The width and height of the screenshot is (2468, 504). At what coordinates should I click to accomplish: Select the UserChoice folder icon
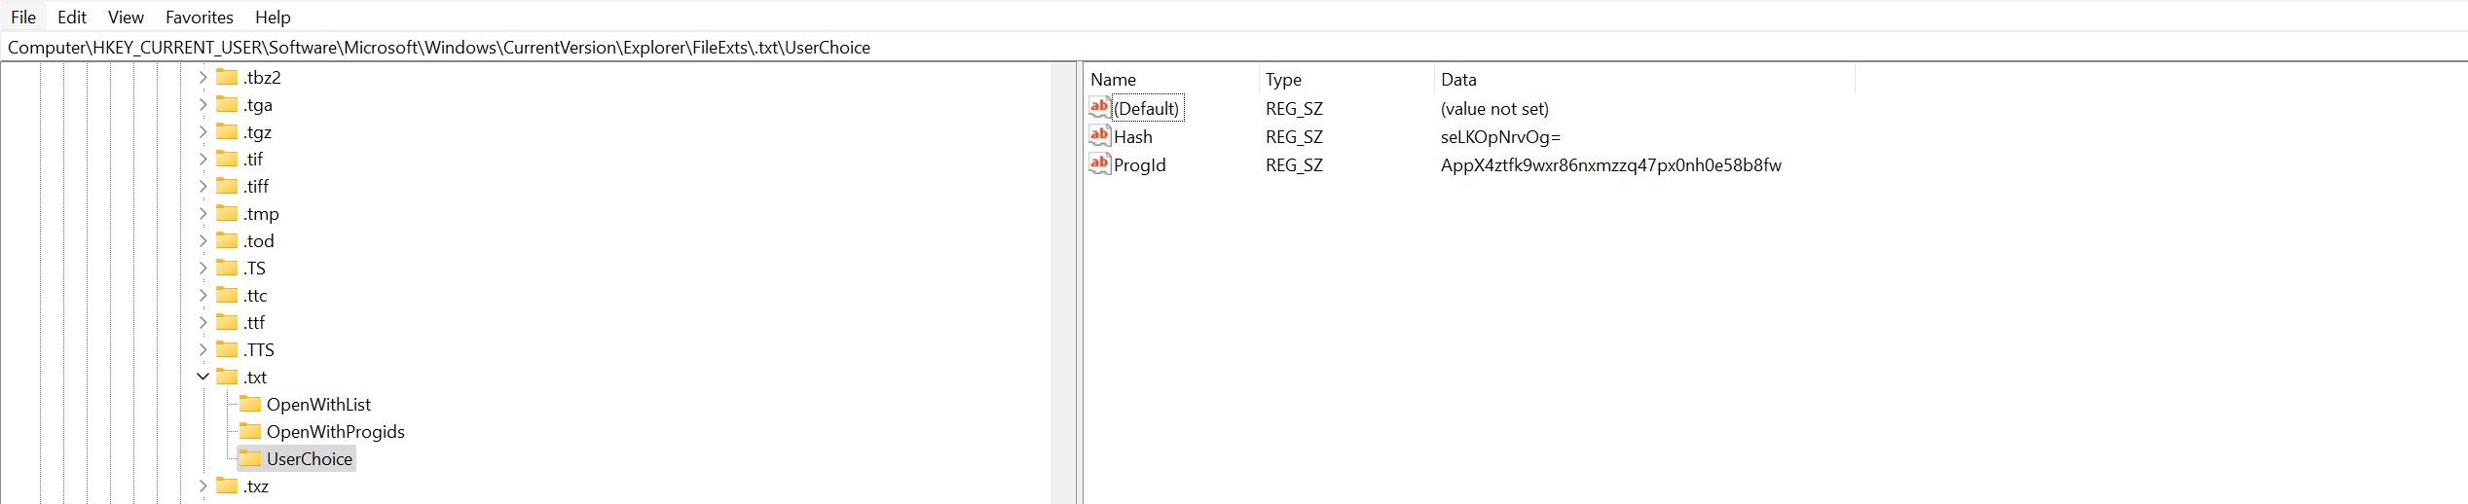250,458
